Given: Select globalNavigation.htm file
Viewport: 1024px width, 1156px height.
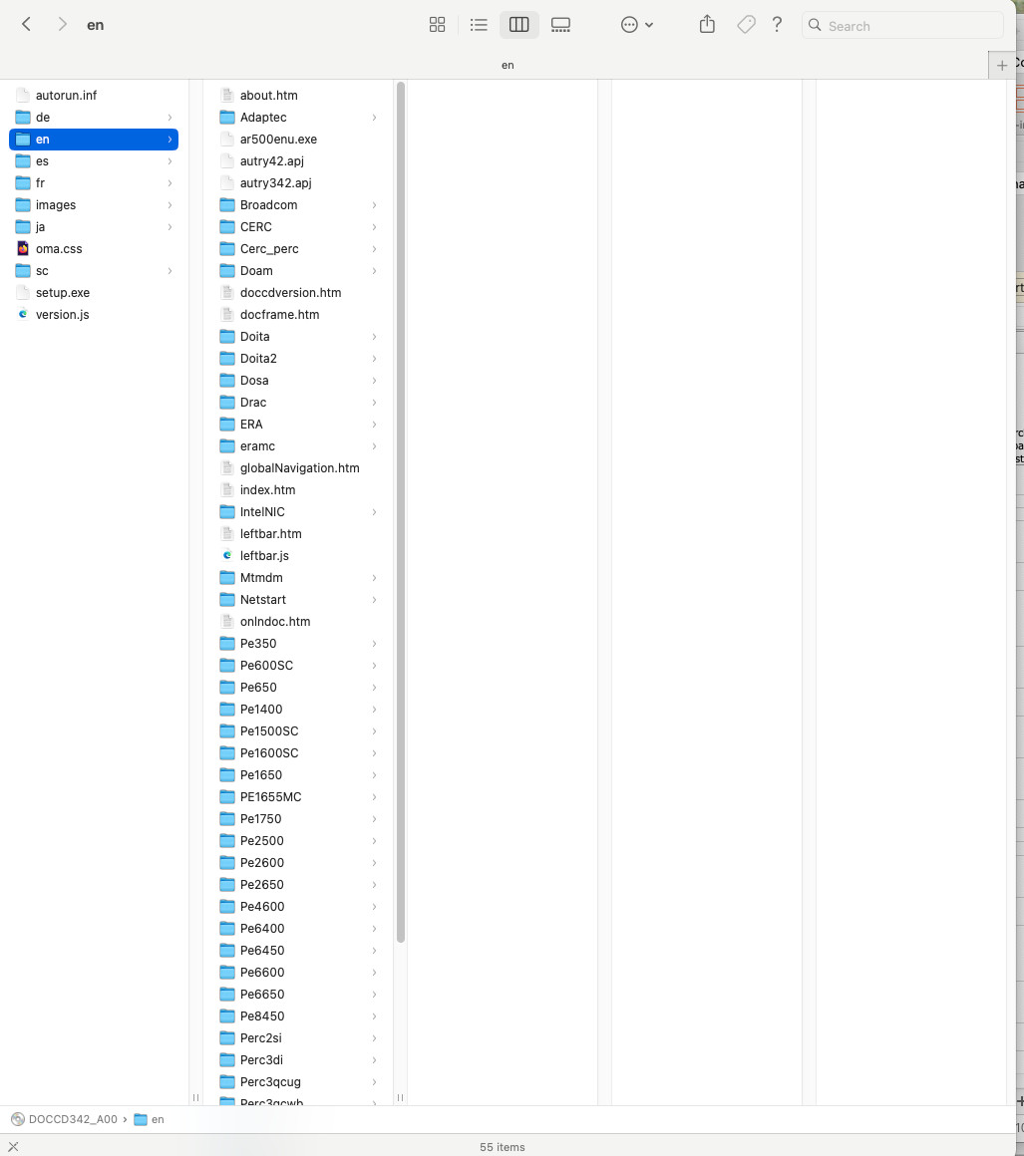Looking at the screenshot, I should click(298, 468).
